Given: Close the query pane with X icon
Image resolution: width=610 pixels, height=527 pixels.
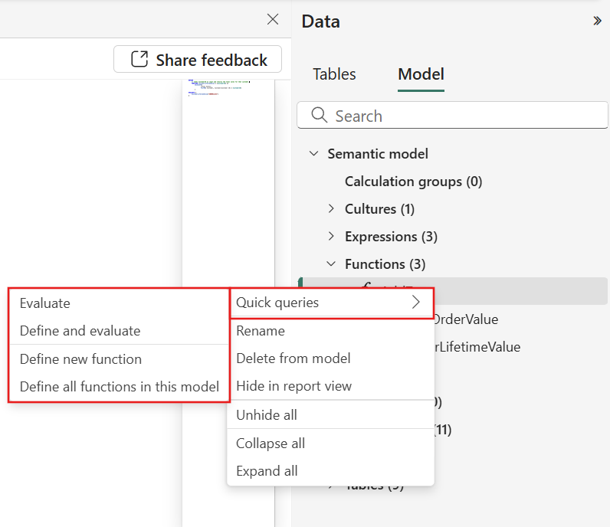Looking at the screenshot, I should click(273, 20).
